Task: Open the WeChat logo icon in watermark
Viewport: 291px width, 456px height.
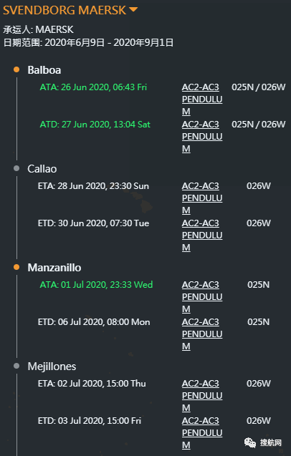Action: 250,442
